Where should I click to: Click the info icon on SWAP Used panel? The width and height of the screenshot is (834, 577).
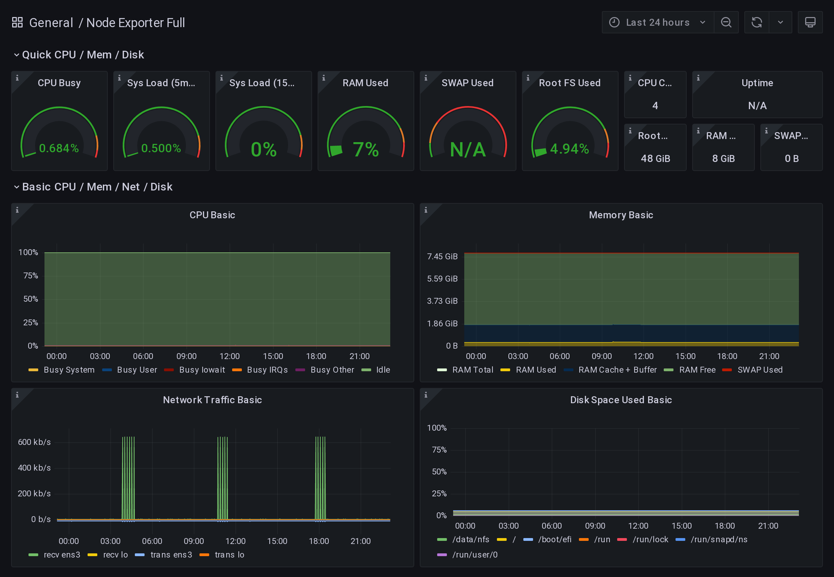click(426, 78)
